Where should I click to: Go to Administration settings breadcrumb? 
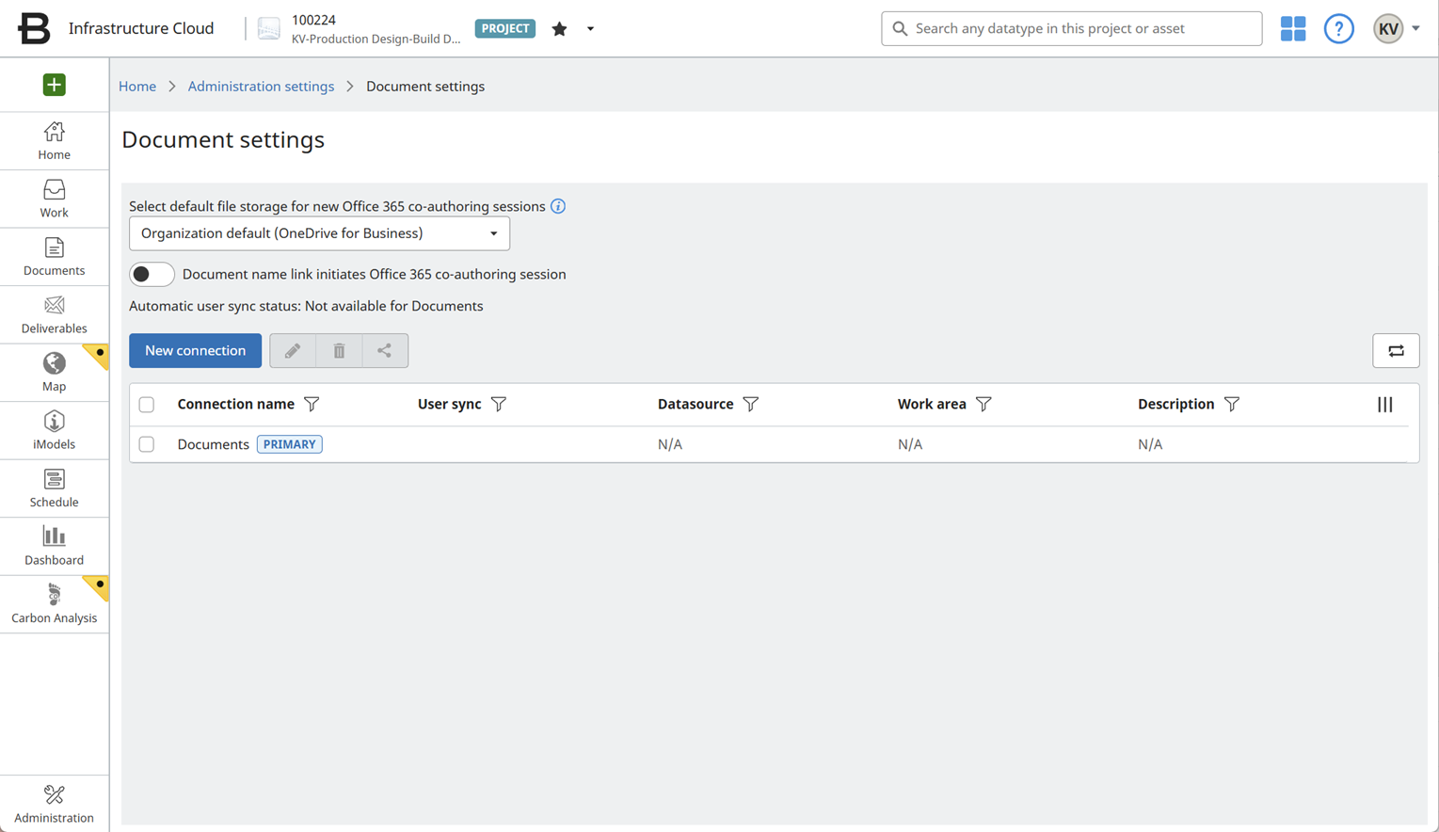(261, 86)
